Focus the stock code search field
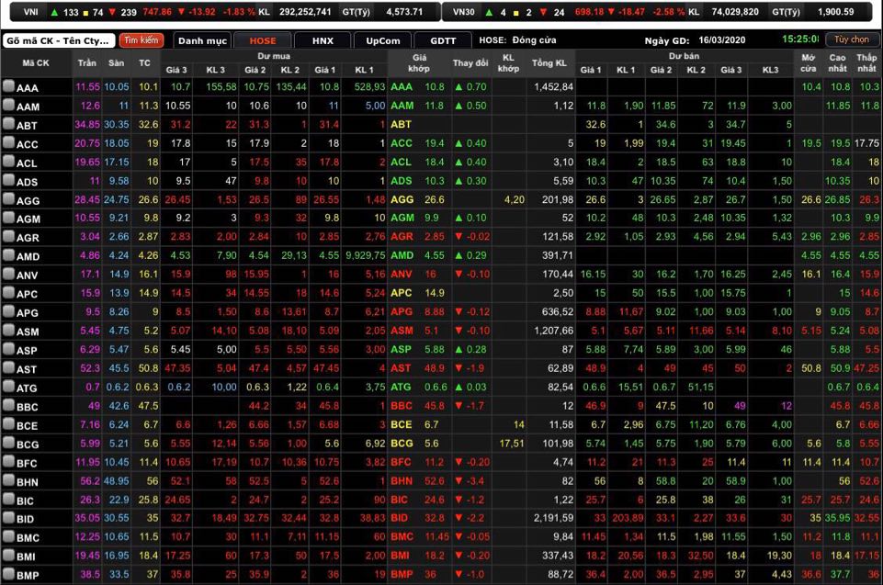Screen dimensions: 883x585 [x=59, y=40]
